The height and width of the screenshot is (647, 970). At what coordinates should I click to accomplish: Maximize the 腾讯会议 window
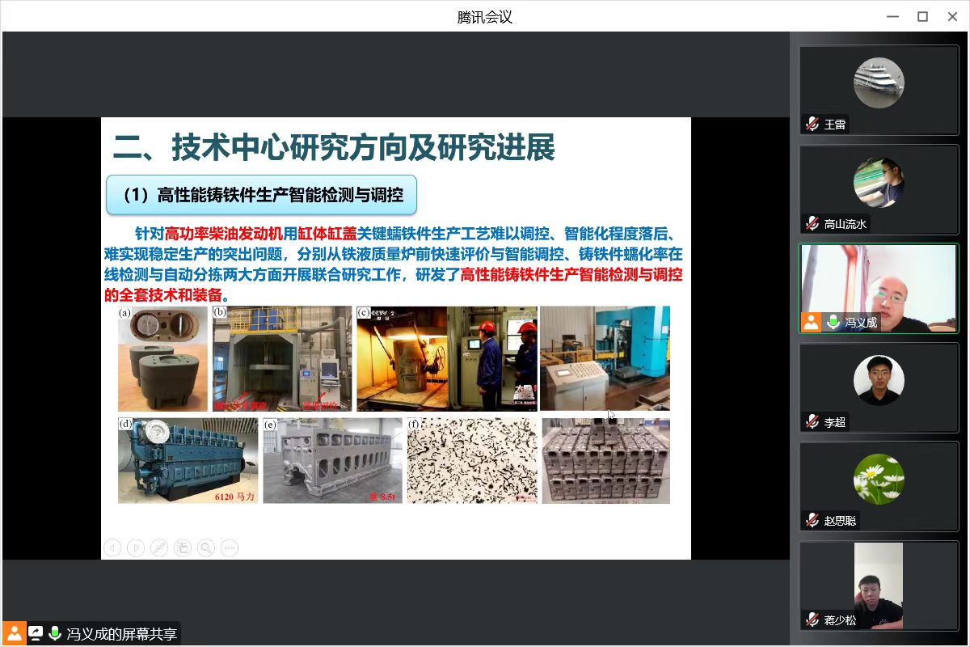922,16
